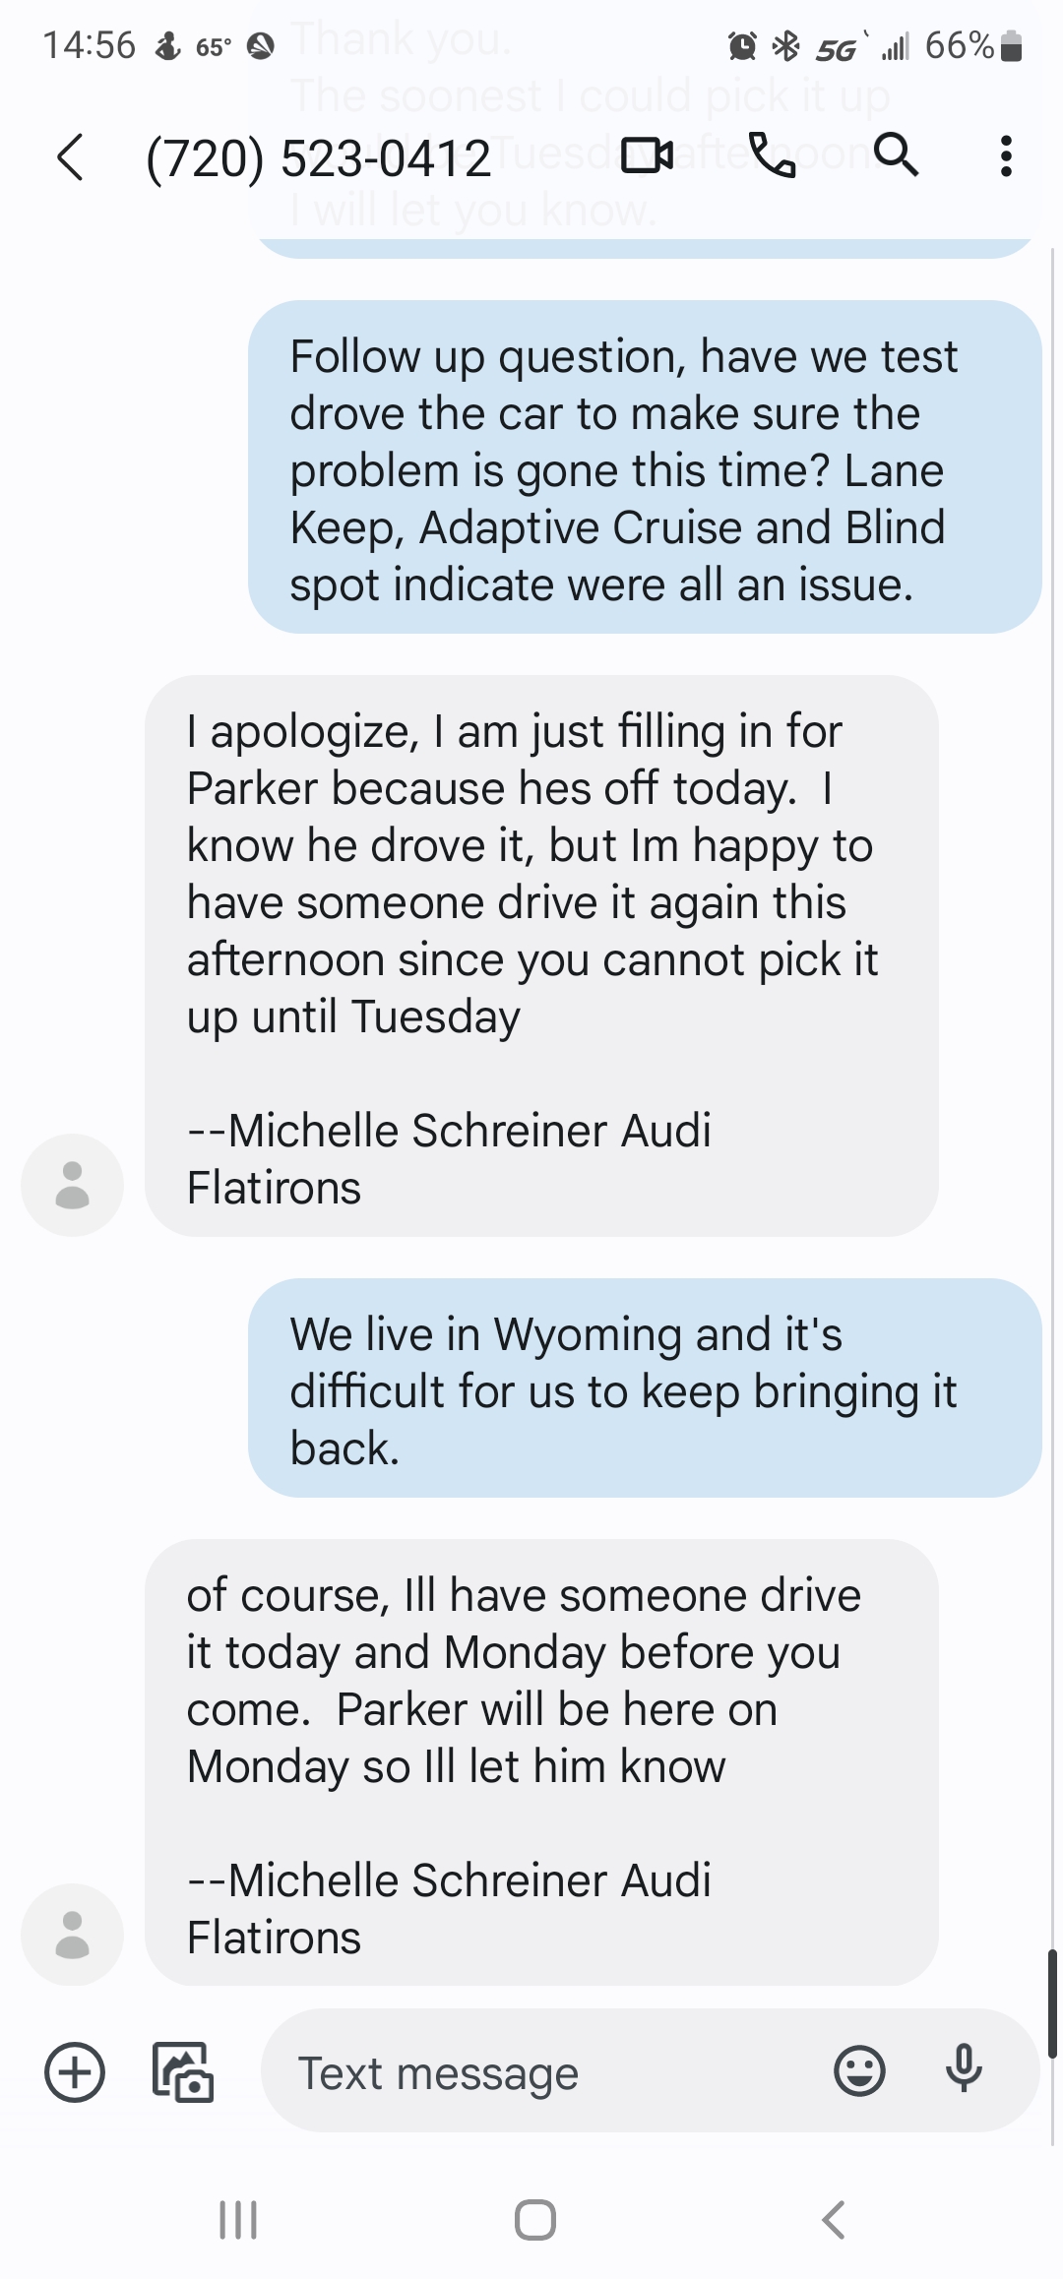Open the gallery and camera attachment icon
The height and width of the screenshot is (2279, 1063).
pos(183,2072)
